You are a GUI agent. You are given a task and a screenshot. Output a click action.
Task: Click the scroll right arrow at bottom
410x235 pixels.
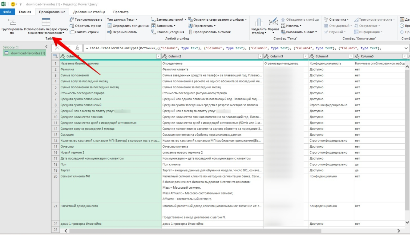pos(399,231)
